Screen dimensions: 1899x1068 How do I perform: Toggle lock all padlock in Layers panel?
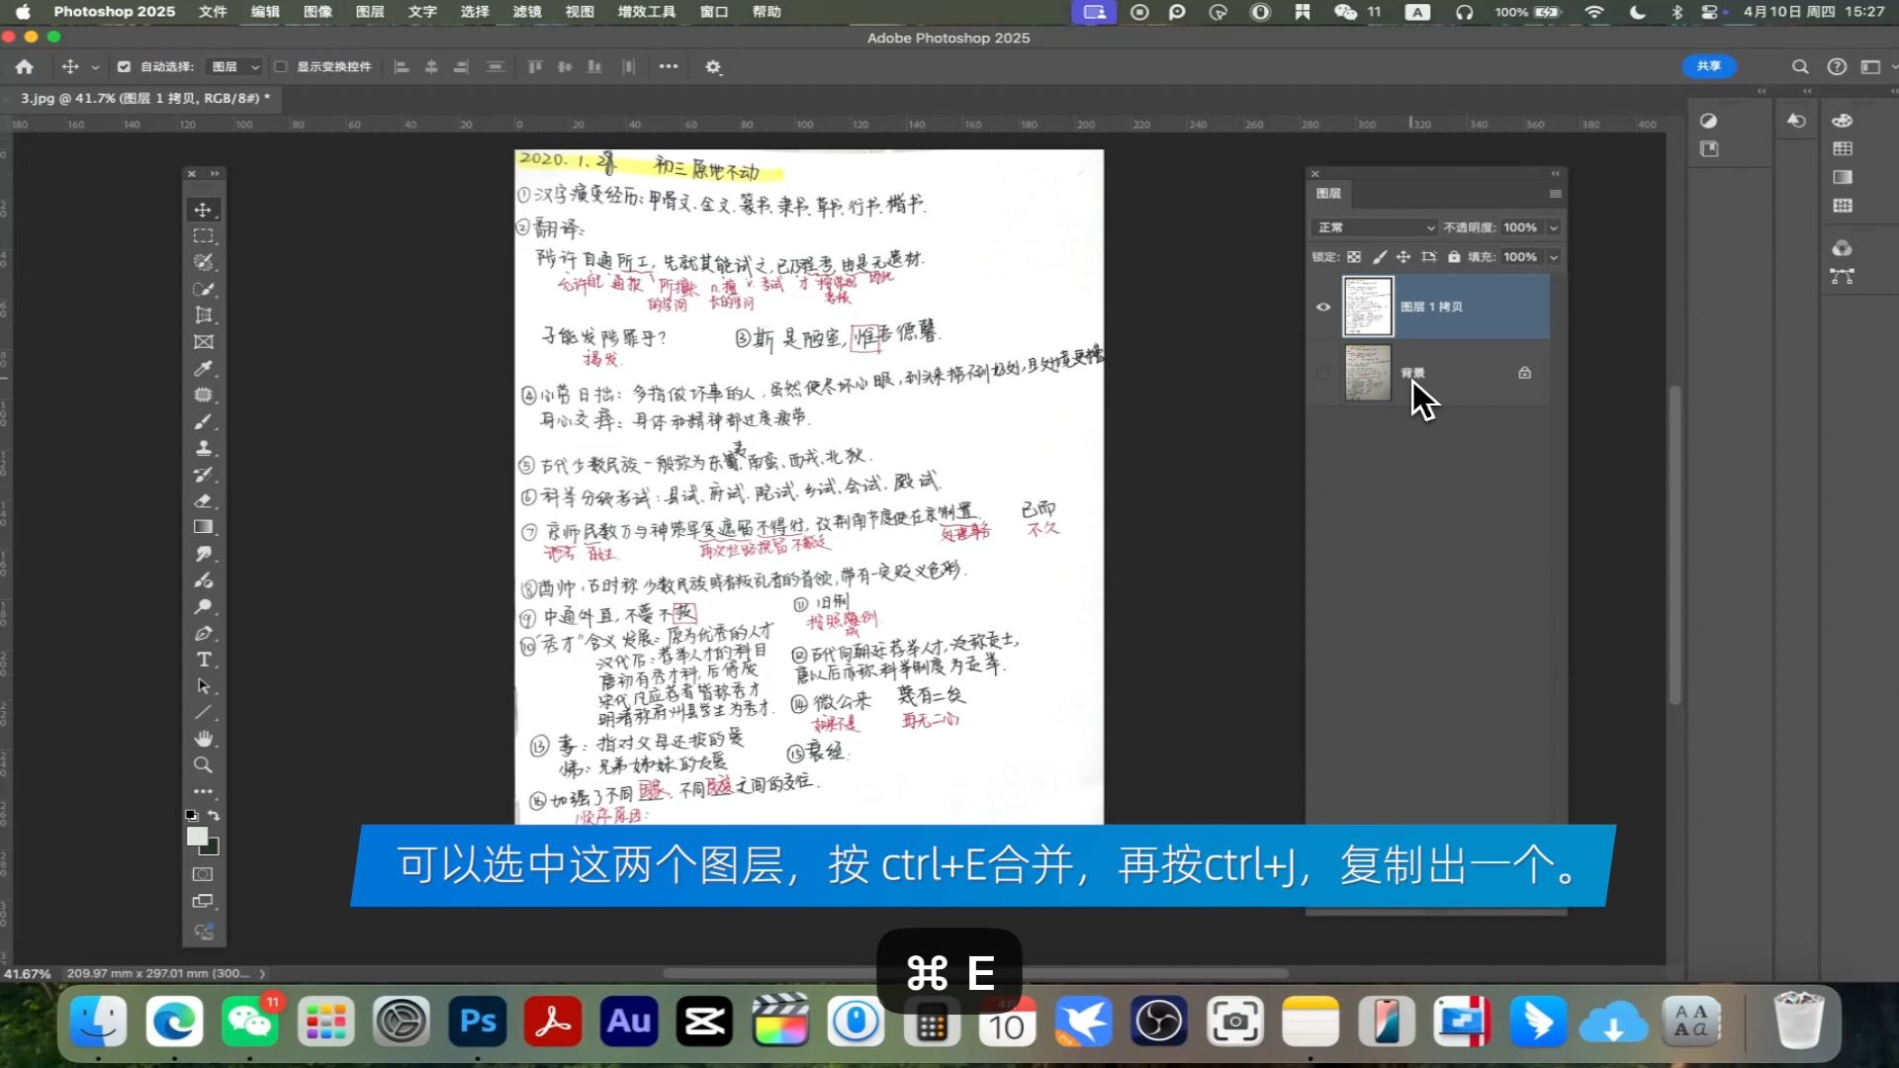coord(1454,257)
